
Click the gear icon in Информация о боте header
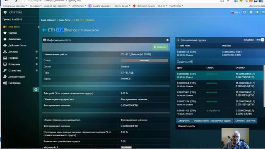[167, 40]
